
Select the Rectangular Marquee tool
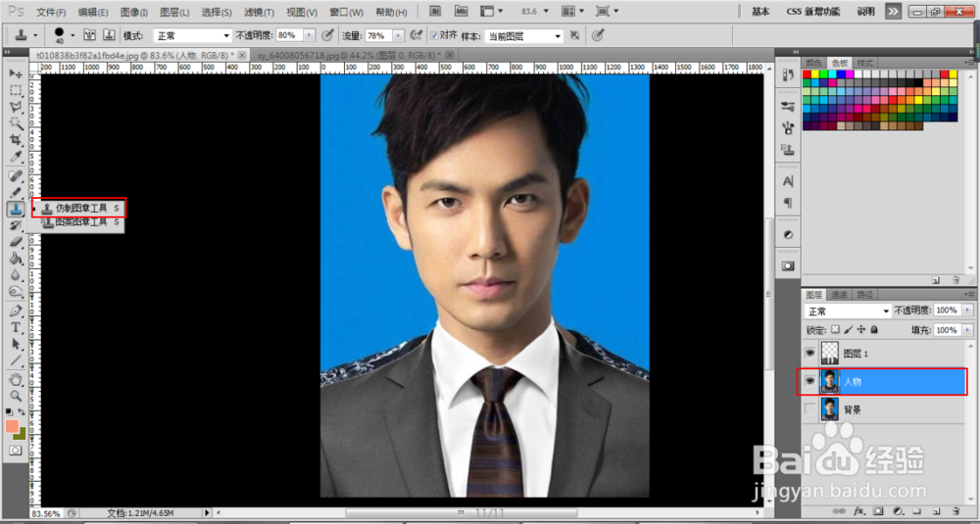16,90
